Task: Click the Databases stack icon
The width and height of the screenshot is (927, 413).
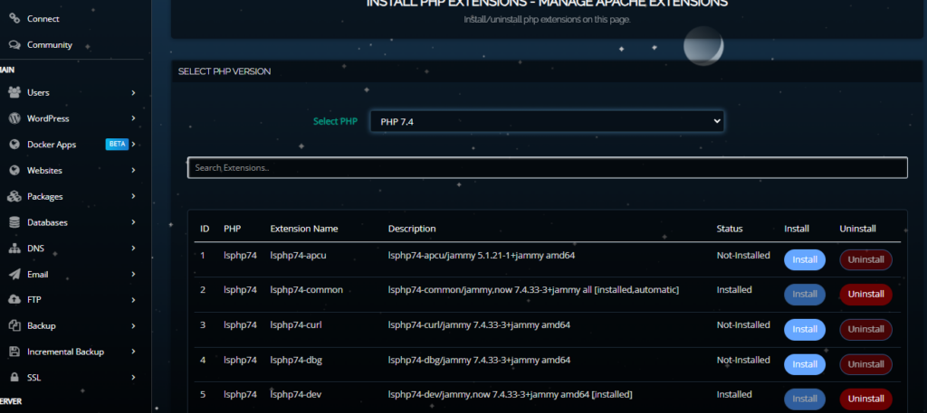Action: click(14, 222)
